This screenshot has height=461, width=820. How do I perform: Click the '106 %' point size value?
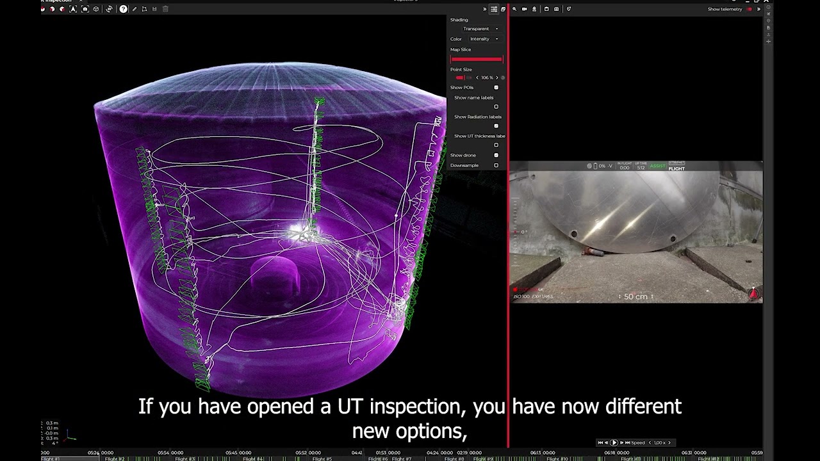coord(487,77)
